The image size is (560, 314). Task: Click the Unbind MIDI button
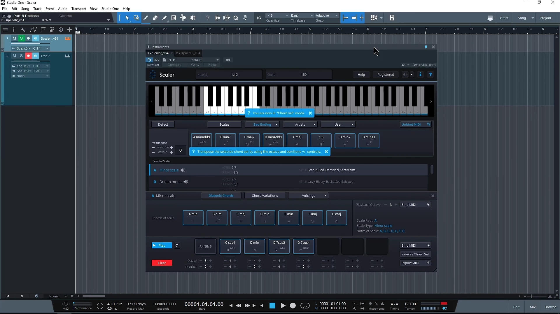point(415,124)
